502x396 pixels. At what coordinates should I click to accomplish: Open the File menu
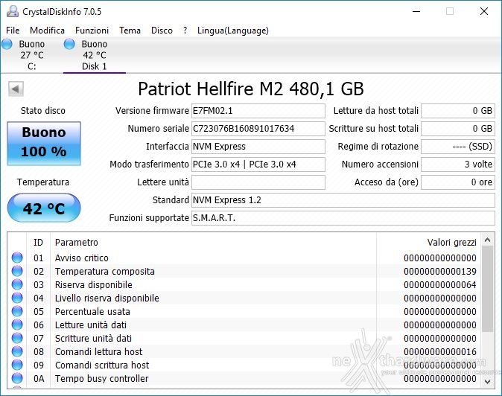tap(13, 31)
